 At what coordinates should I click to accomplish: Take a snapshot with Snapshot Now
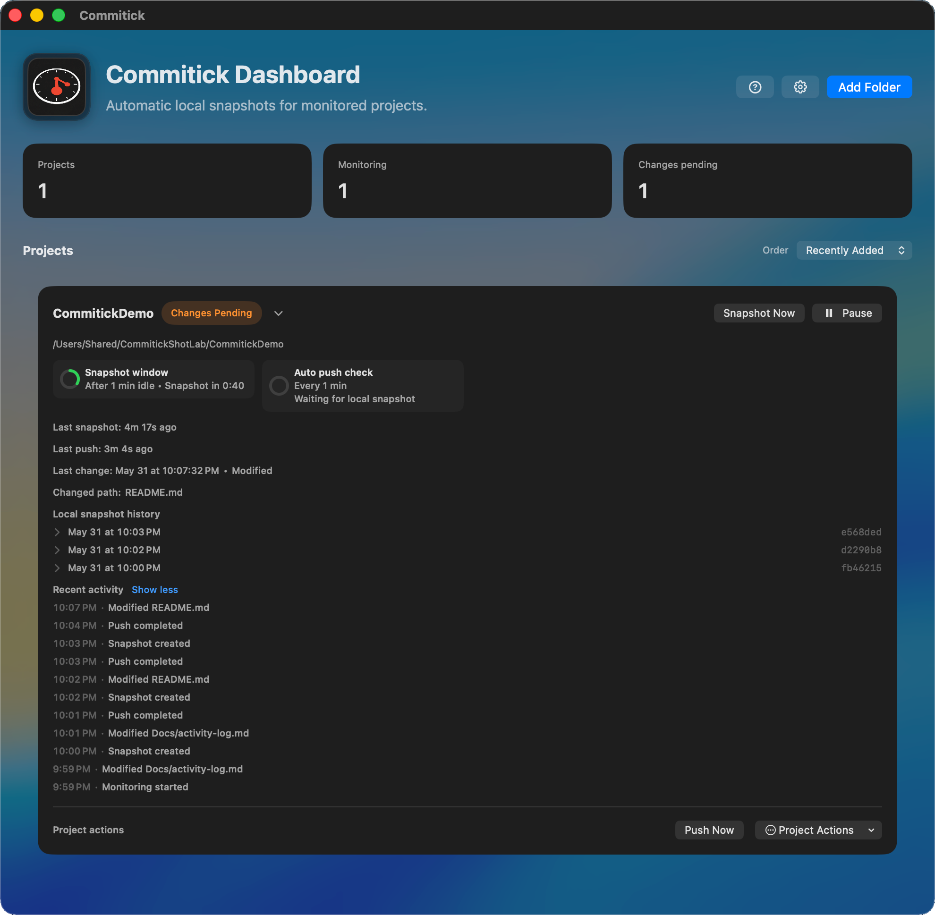coord(758,313)
